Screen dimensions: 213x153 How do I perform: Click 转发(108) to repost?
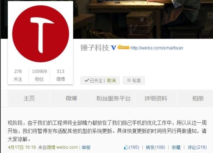(155, 147)
